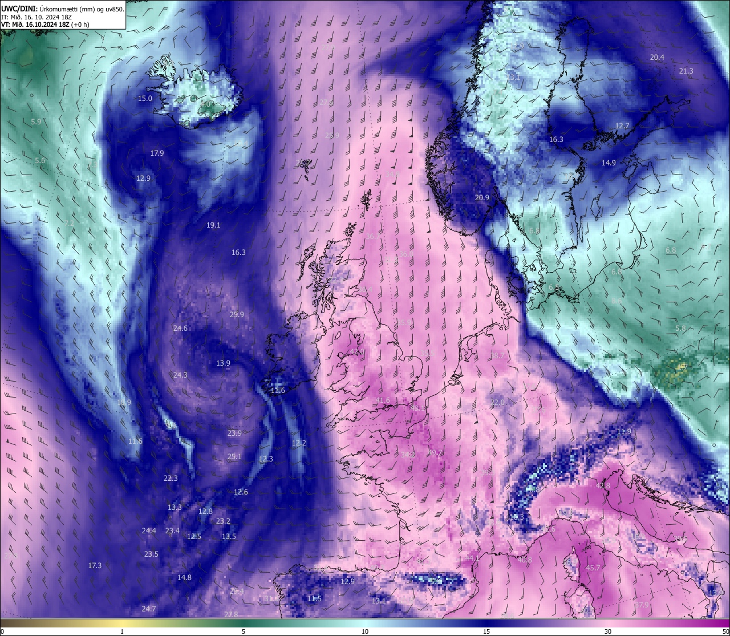The image size is (730, 636).
Task: Click the 14.8 value on the map
Action: (x=184, y=577)
